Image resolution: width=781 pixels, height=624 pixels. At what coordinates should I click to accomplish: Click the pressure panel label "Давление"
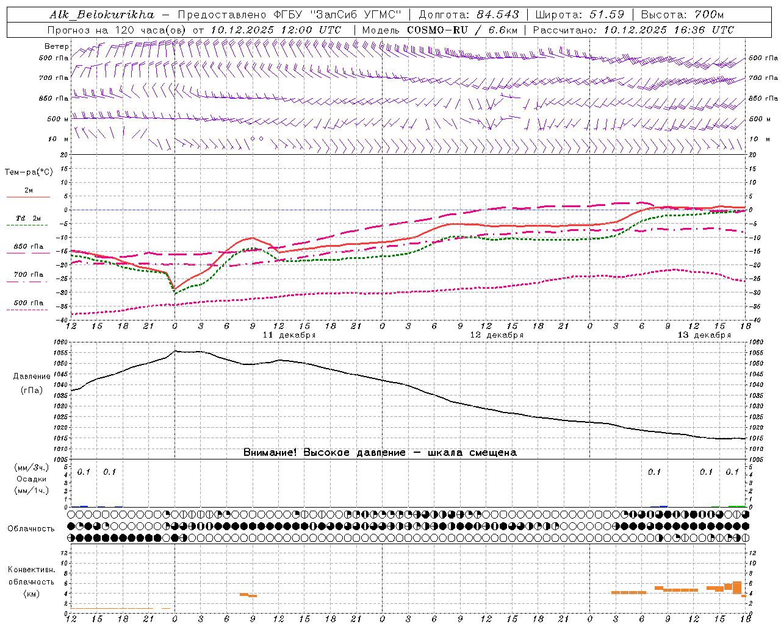click(32, 377)
